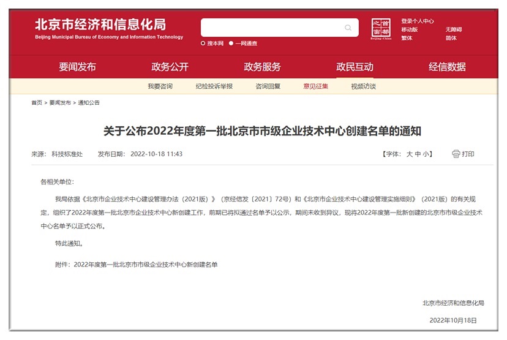Click 登录个人中心 link

point(418,21)
